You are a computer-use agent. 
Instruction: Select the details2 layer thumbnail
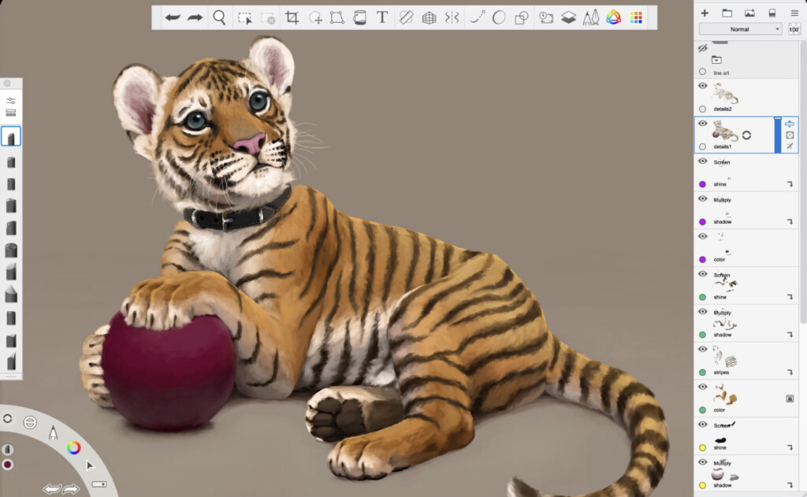[725, 94]
